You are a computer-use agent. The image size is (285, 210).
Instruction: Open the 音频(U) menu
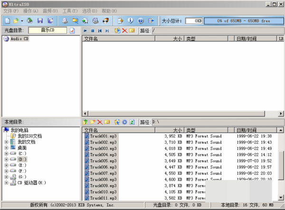click(50, 11)
